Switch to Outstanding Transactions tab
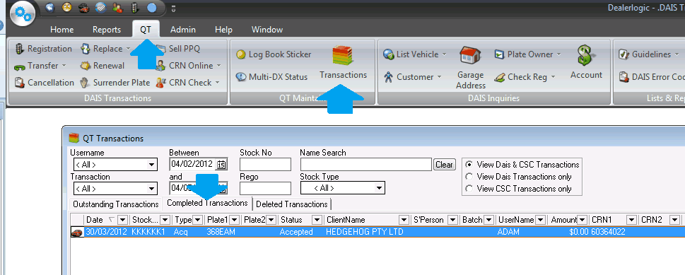Image resolution: width=685 pixels, height=275 pixels. point(116,204)
